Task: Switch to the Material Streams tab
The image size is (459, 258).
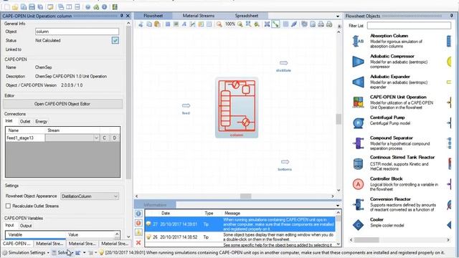Action: (x=199, y=16)
